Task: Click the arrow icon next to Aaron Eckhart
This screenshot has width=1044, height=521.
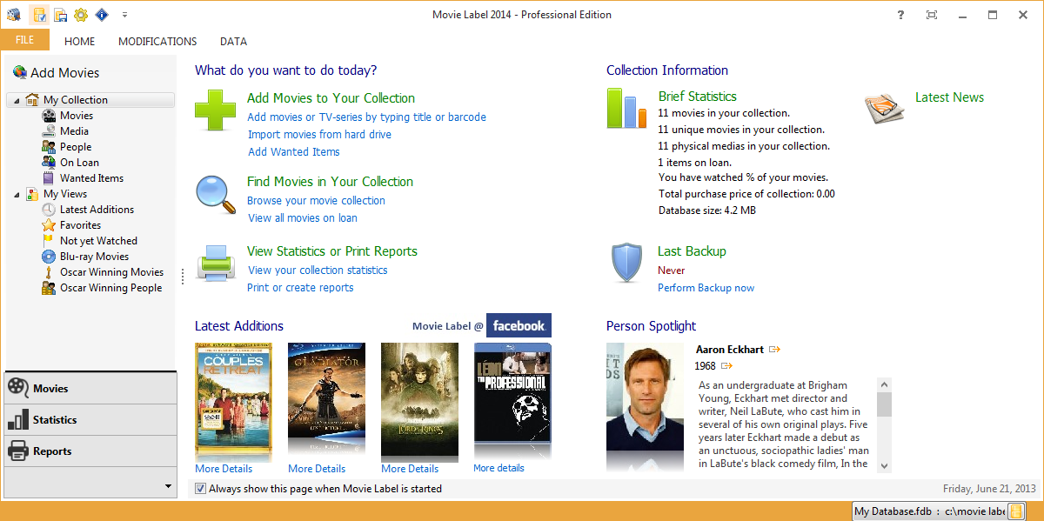Action: pos(774,350)
